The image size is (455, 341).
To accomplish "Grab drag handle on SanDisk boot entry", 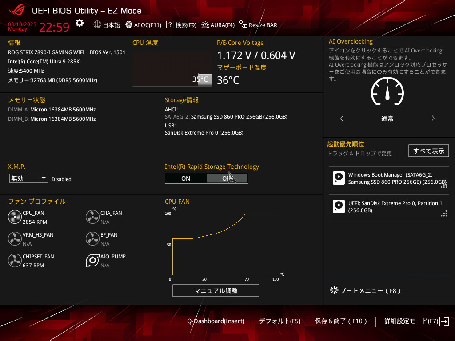I will [444, 214].
